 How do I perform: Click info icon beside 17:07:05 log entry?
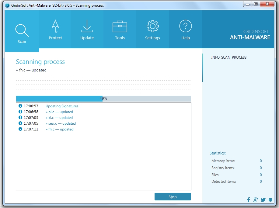20,123
